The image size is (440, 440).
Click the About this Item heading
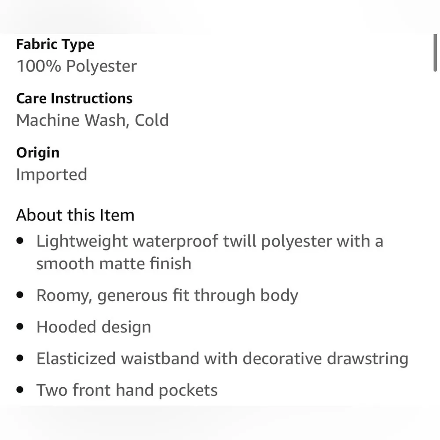pyautogui.click(x=75, y=215)
